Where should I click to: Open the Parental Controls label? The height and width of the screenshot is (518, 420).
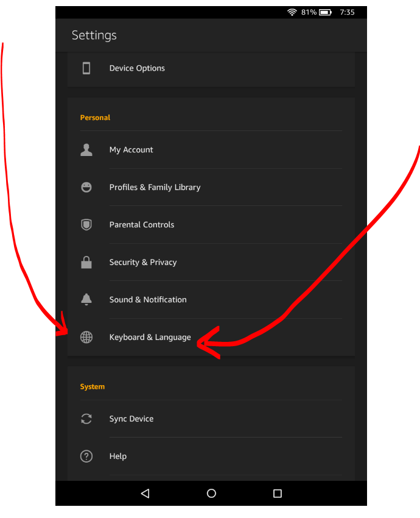click(x=142, y=225)
